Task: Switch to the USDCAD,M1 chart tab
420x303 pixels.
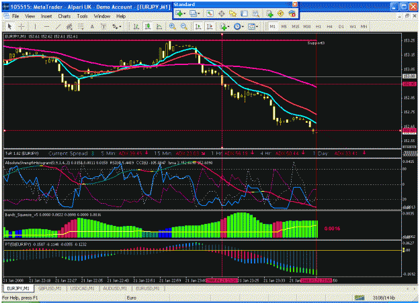Action: (83, 288)
